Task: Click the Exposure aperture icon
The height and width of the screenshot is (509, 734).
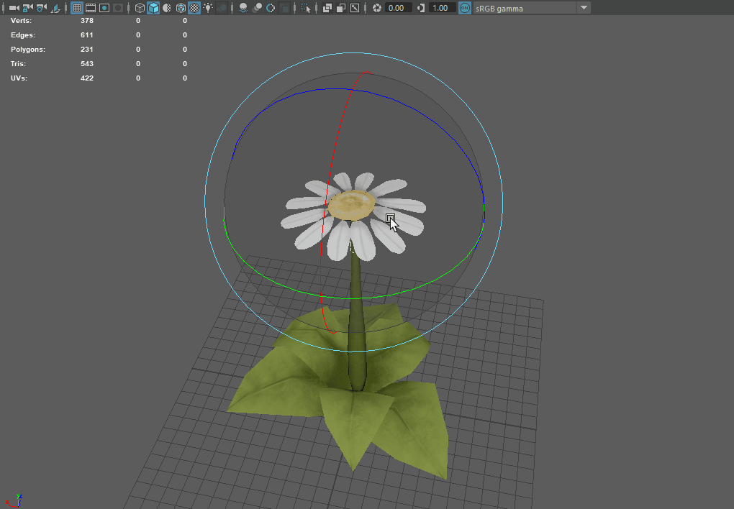Action: (377, 8)
